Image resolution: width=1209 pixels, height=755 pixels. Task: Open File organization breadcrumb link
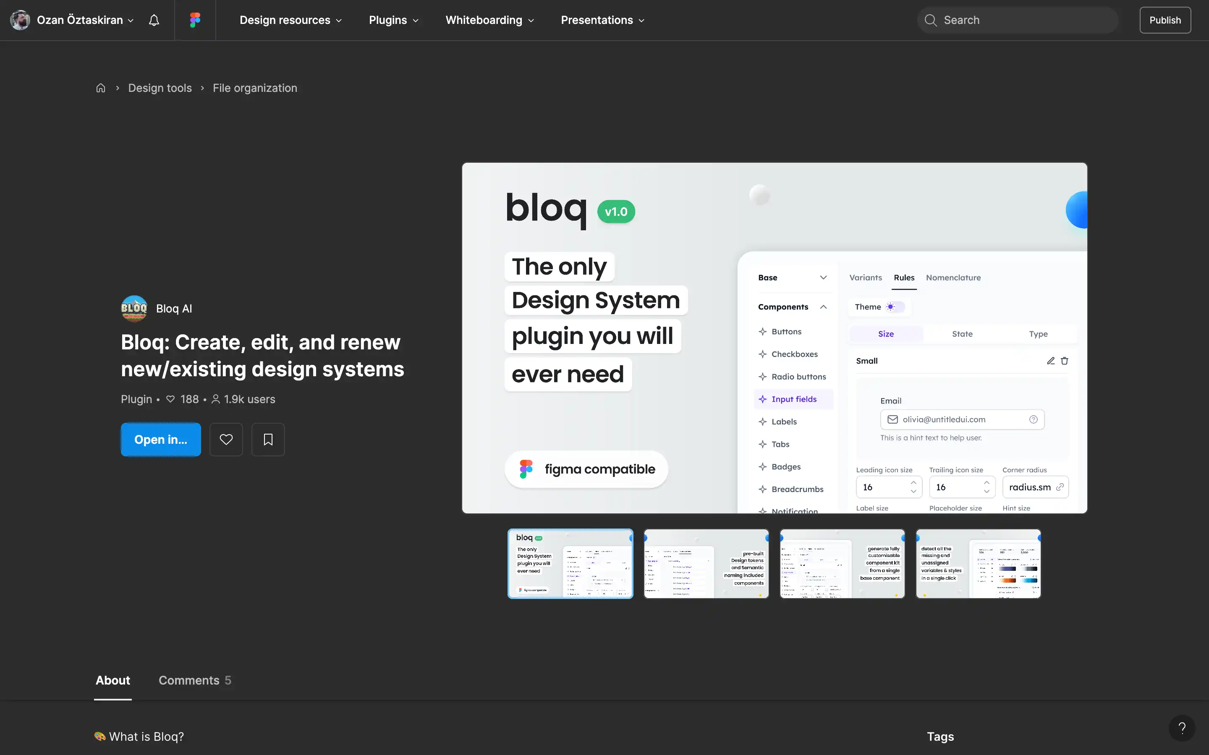coord(255,88)
